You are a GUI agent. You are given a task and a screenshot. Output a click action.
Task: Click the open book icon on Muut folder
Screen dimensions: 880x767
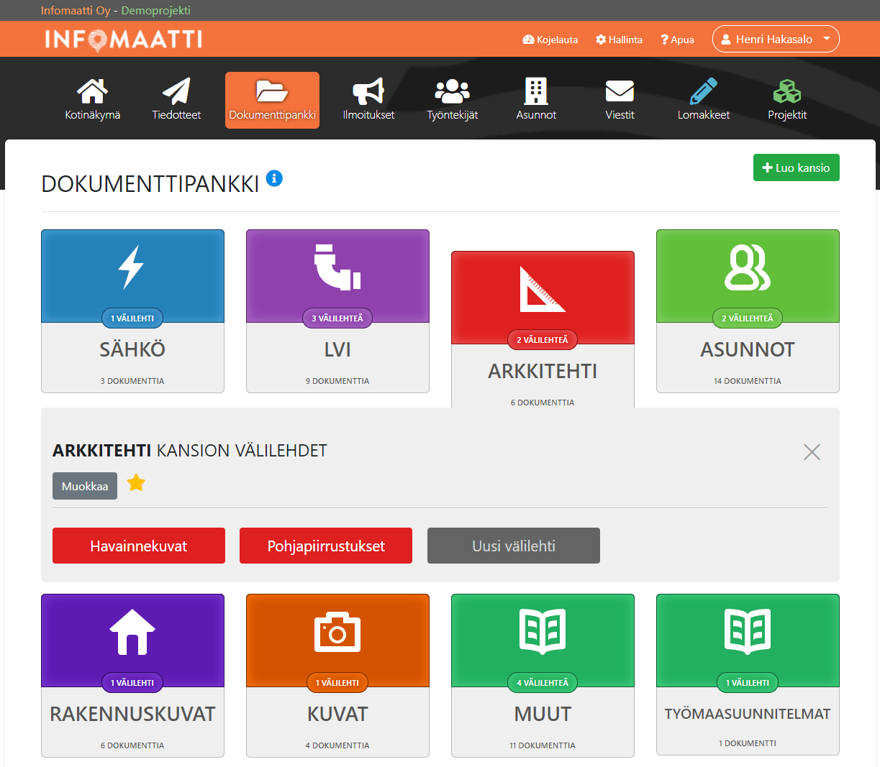point(543,632)
